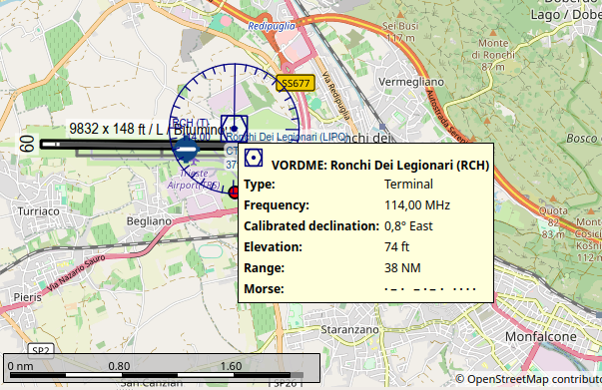Click the red marker below the compass rose
The height and width of the screenshot is (390, 602).
[x=234, y=192]
